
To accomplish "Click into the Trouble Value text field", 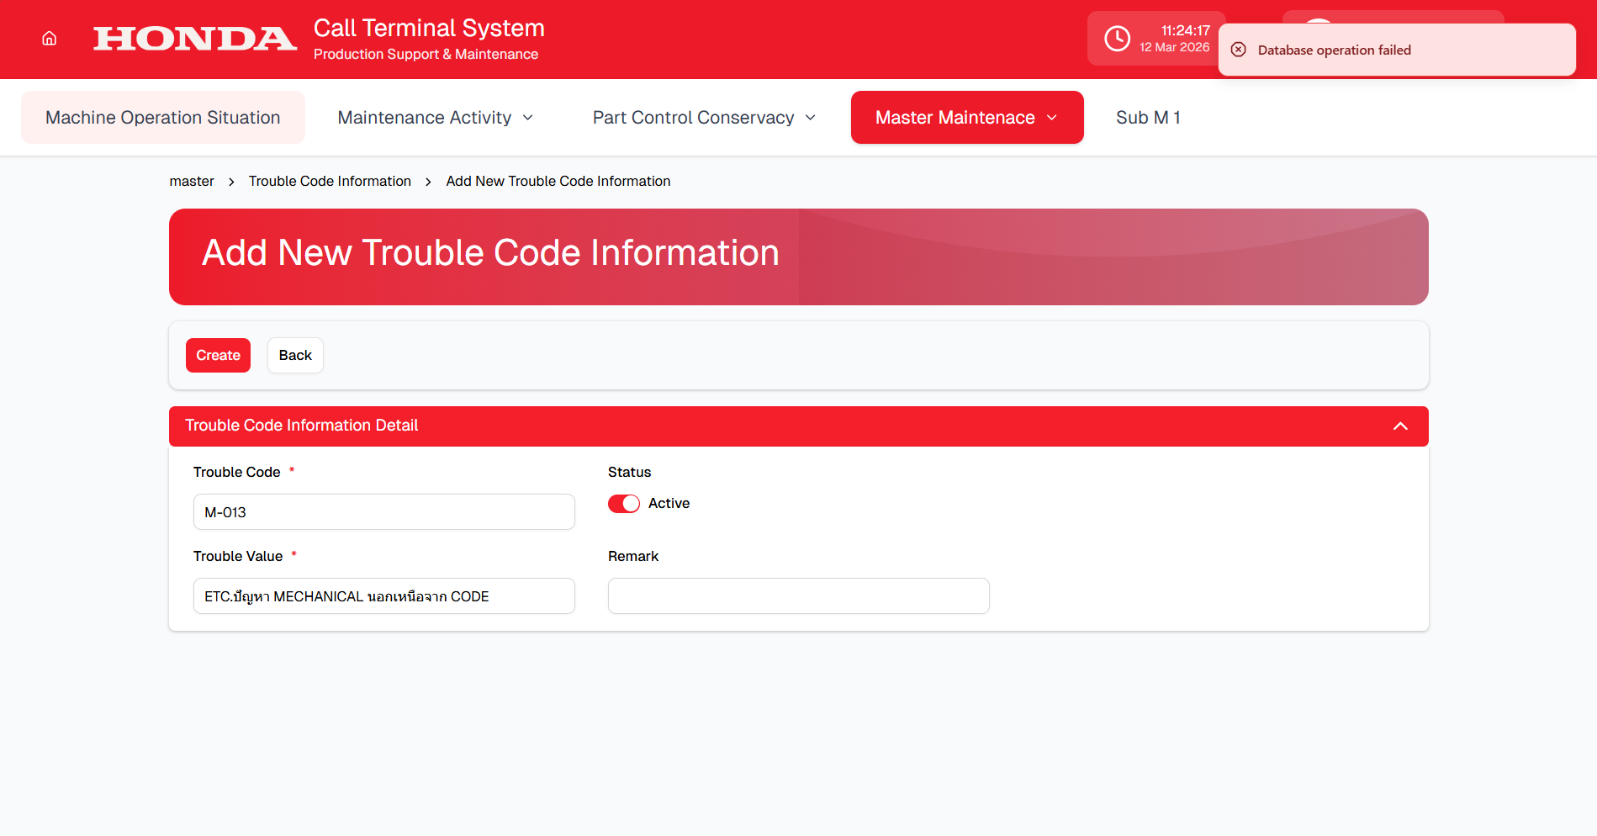I will [383, 596].
